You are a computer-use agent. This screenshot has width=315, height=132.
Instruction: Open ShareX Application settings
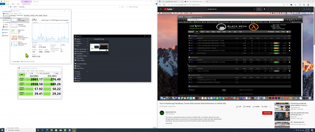click(x=81, y=56)
